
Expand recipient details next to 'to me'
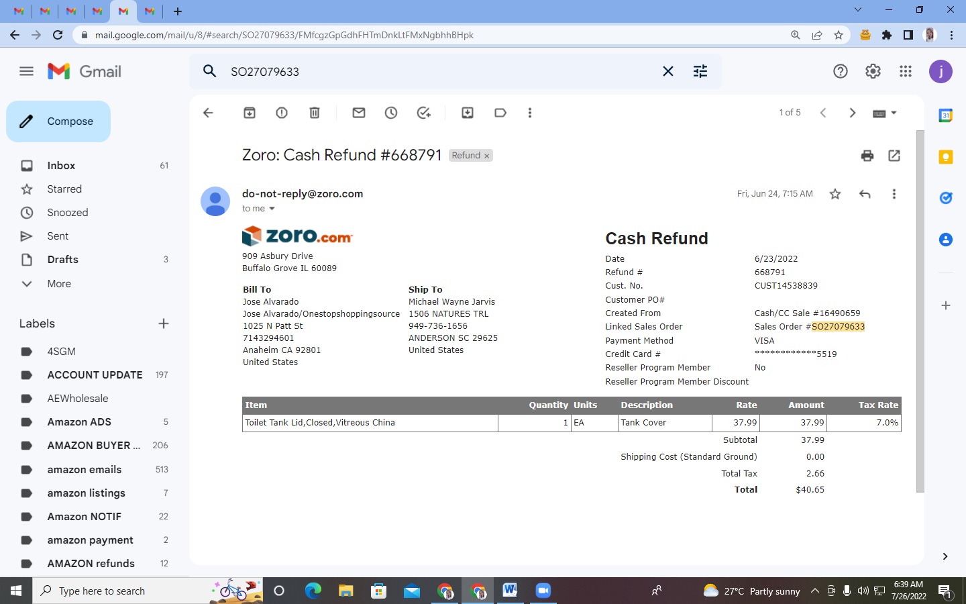tap(272, 209)
